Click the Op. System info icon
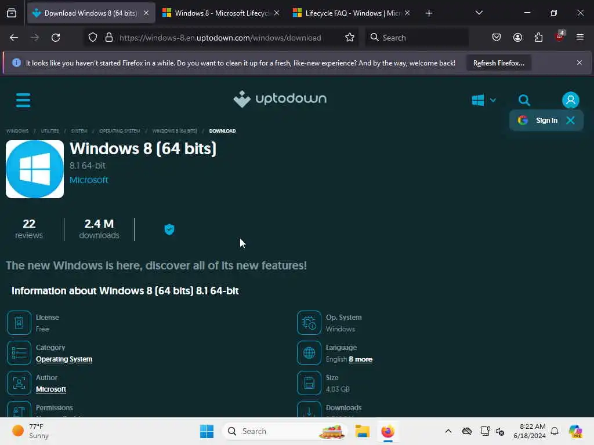The height and width of the screenshot is (445, 594). coord(309,323)
